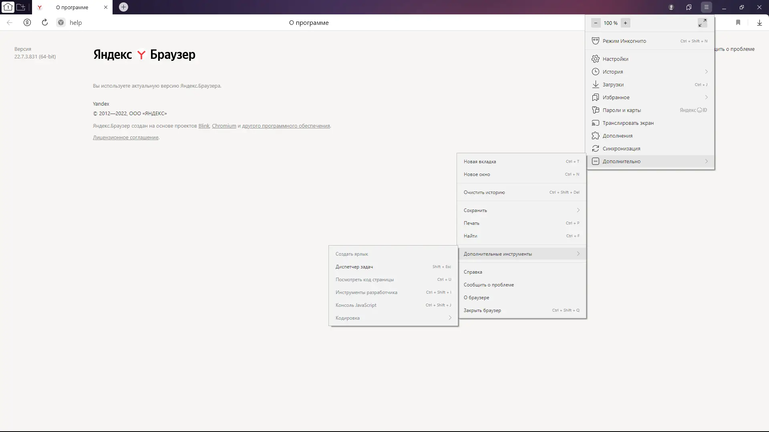This screenshot has width=769, height=432.
Task: Click the Passwords and cards icon
Action: 596,110
